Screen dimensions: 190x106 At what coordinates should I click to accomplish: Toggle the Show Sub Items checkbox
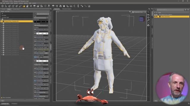tap(1, 98)
